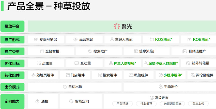Image resolution: width=216 pixels, height=109 pixels.
Task: Click the box icon beside KOB笔记
Action: click(189, 39)
